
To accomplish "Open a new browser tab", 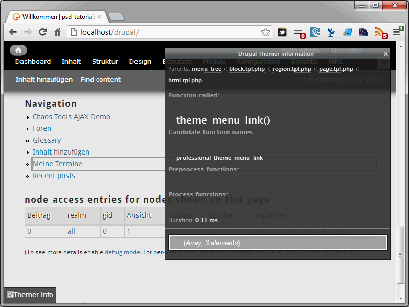I will (x=117, y=17).
